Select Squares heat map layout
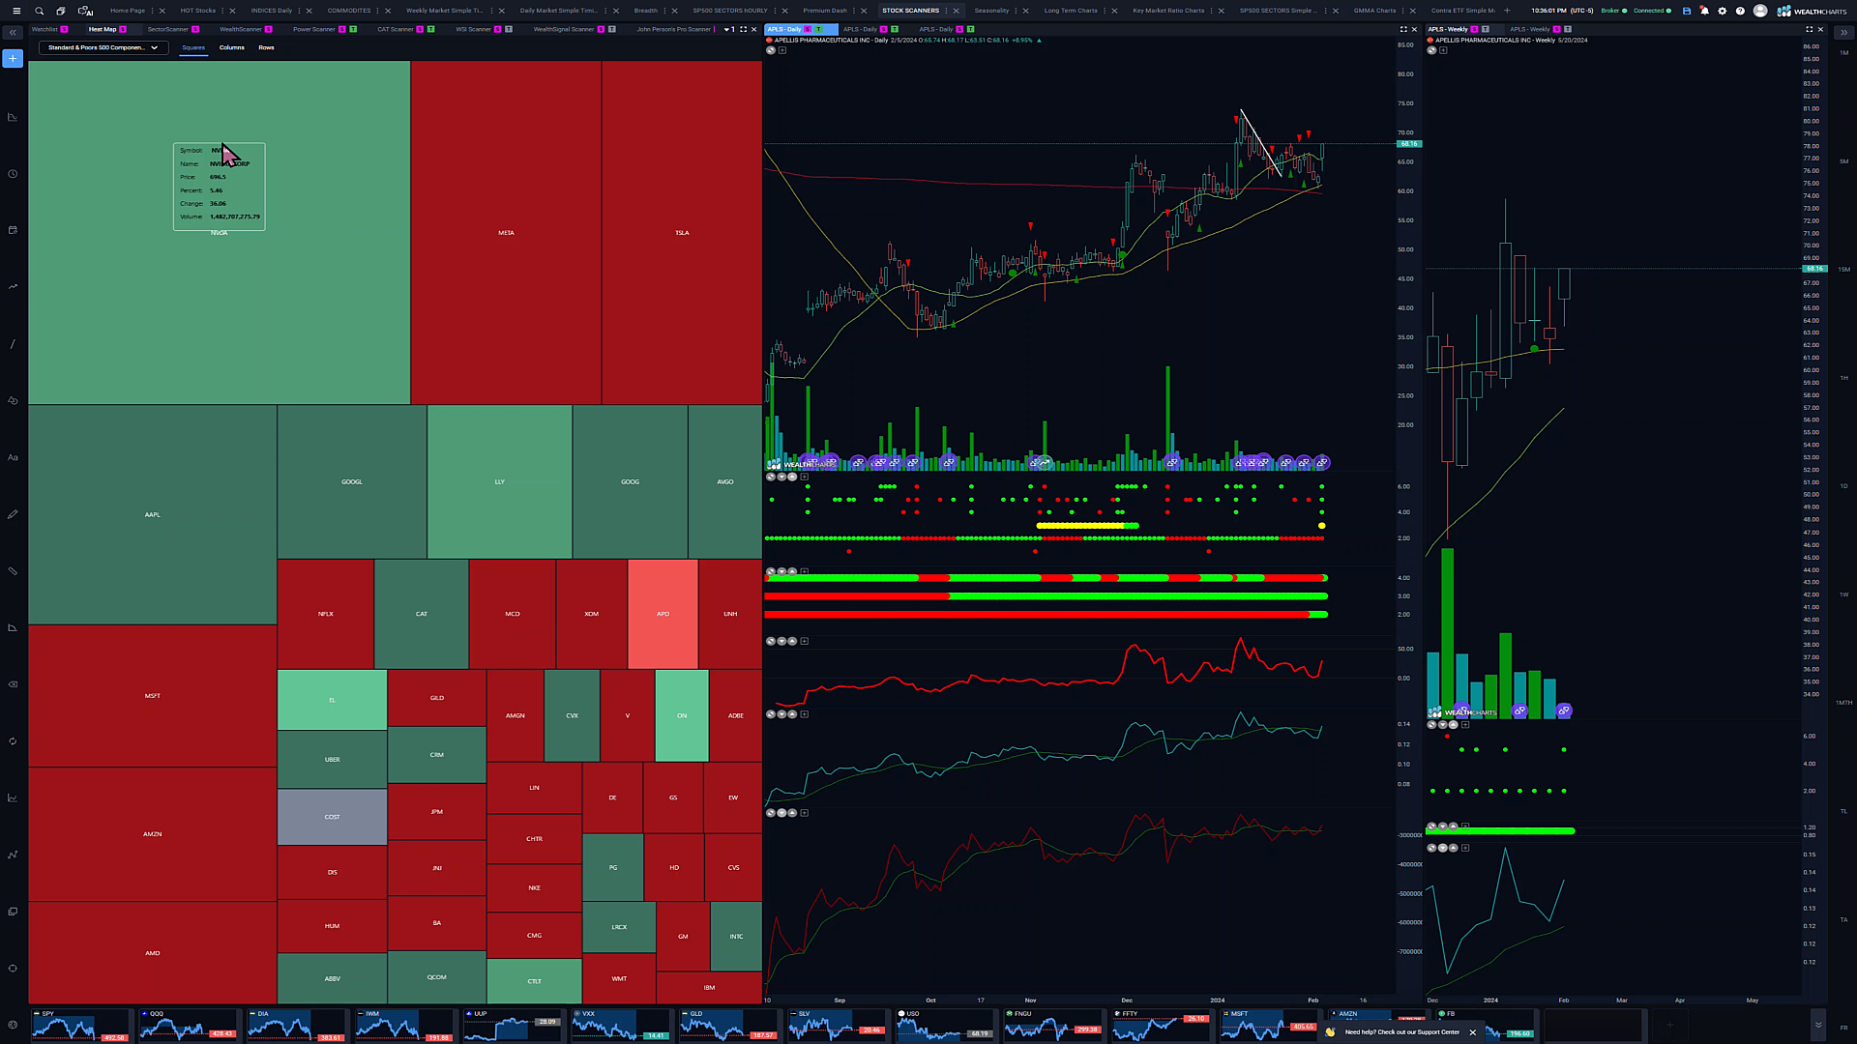1857x1044 pixels. [x=193, y=47]
